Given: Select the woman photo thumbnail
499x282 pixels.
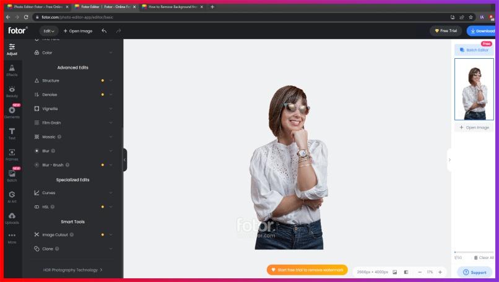Looking at the screenshot, I should (x=474, y=89).
